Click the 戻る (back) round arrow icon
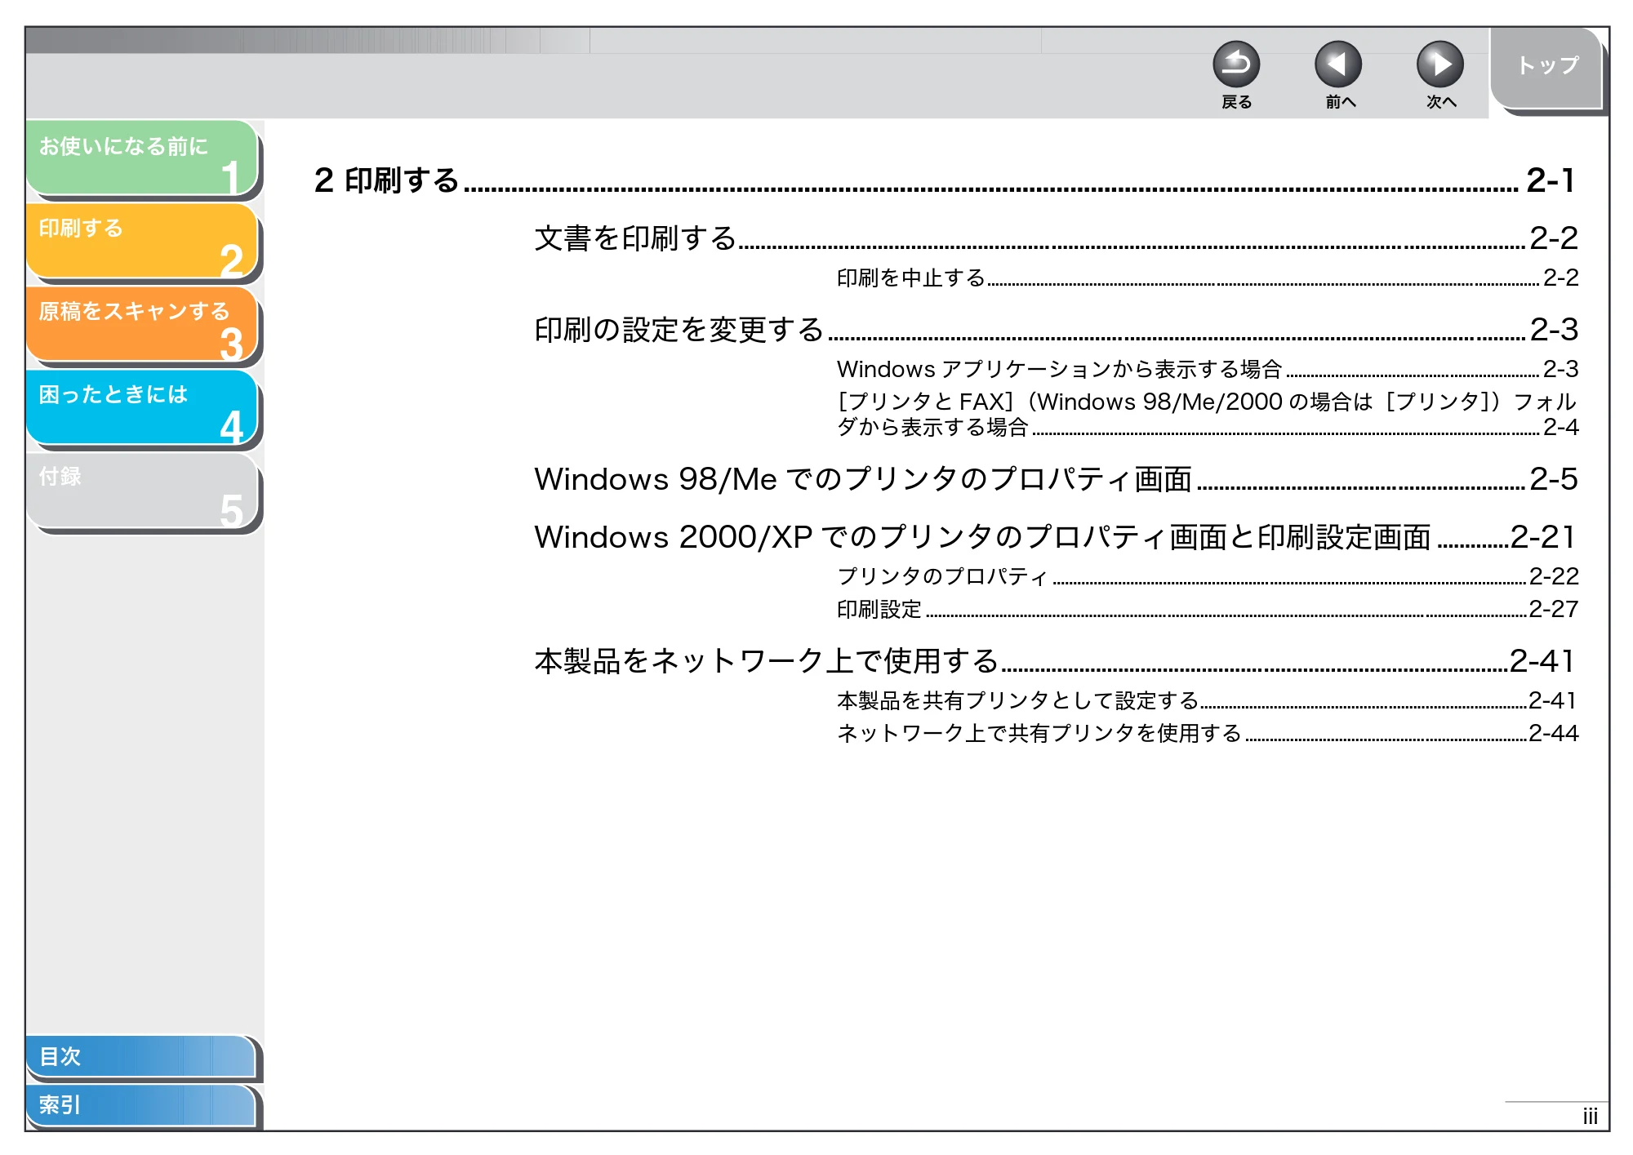 1236,64
